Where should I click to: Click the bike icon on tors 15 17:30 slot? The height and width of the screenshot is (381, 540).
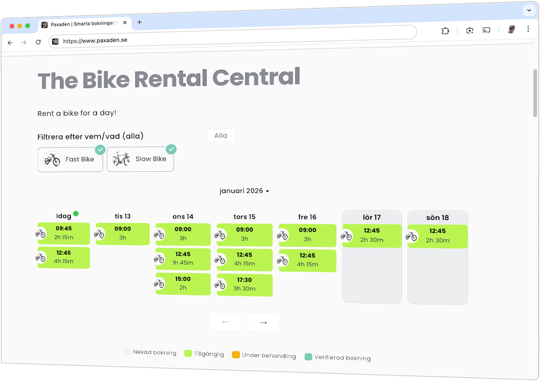pyautogui.click(x=221, y=285)
